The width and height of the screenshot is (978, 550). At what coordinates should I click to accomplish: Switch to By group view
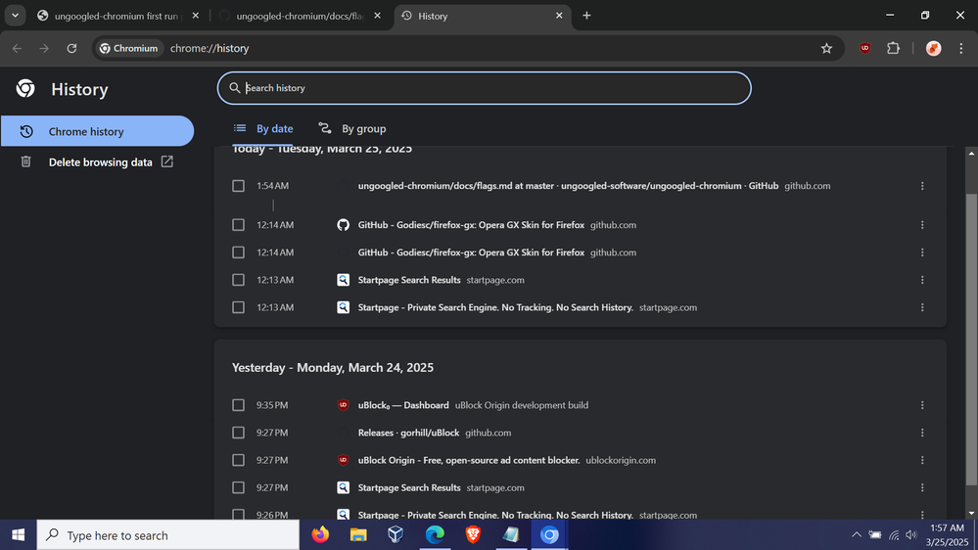[x=351, y=128]
